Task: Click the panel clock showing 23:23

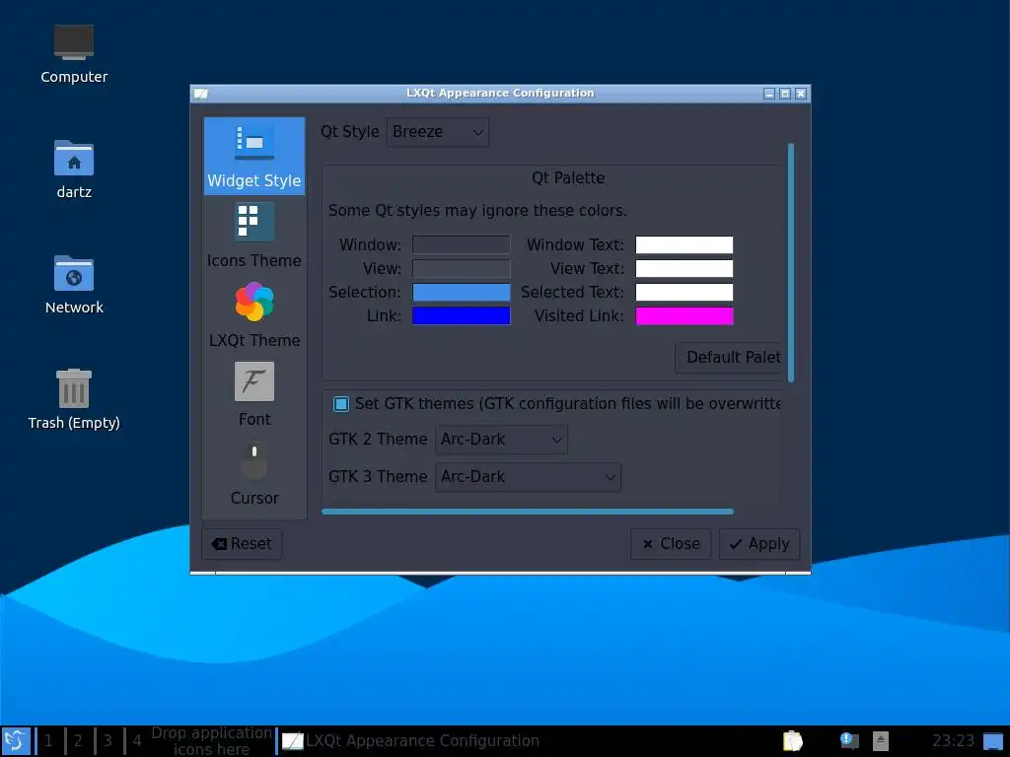Action: [953, 741]
